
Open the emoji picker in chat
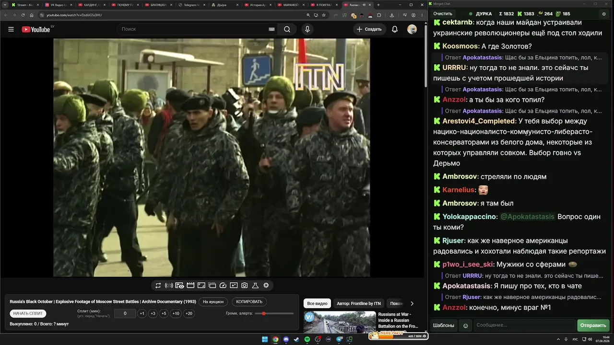pyautogui.click(x=465, y=326)
